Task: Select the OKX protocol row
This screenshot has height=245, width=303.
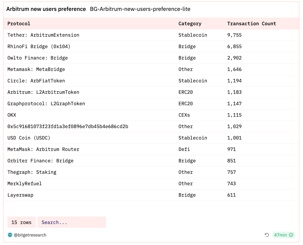Action: coord(12,115)
